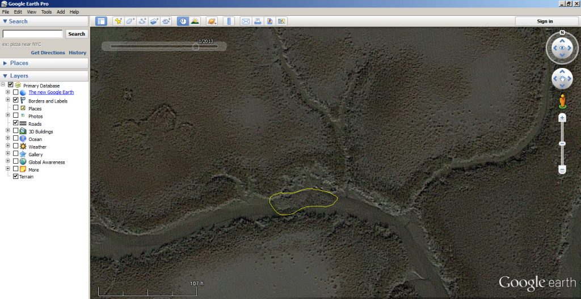
Task: Select the Ruler tool
Action: 229,21
